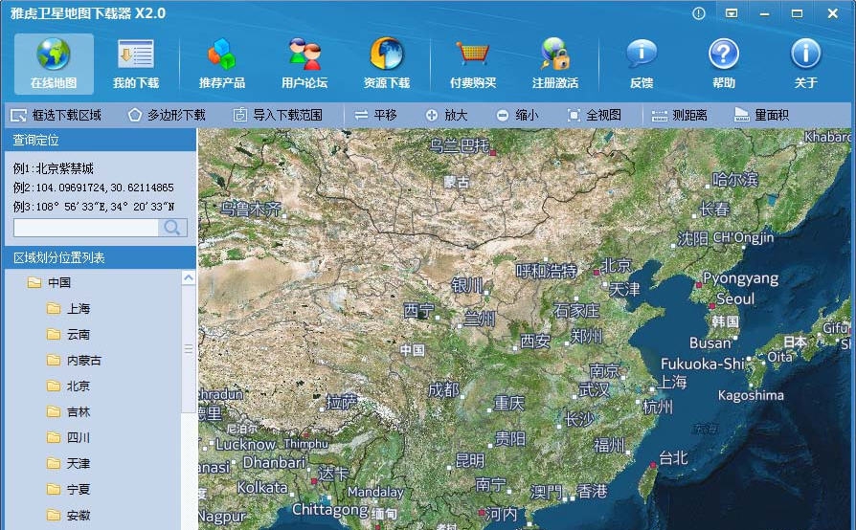Select 多边形下载 polygon download tool
The height and width of the screenshot is (530, 856).
pos(167,115)
